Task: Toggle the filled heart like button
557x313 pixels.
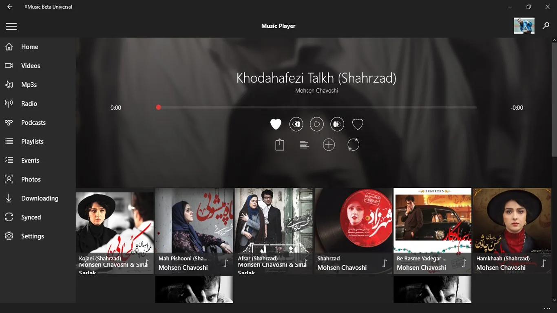Action: pyautogui.click(x=276, y=124)
